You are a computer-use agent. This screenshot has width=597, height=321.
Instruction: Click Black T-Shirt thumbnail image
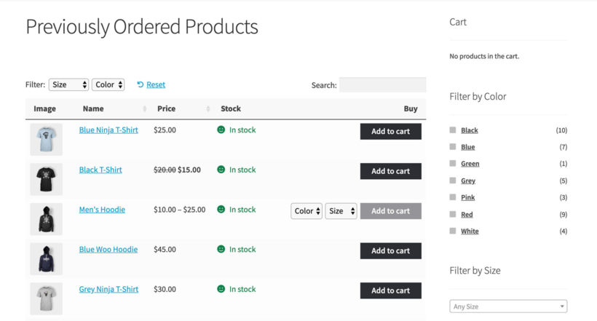46,179
